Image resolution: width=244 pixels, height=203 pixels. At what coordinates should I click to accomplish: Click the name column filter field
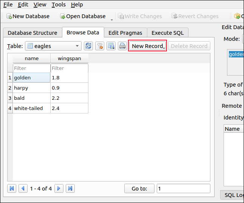(x=31, y=68)
